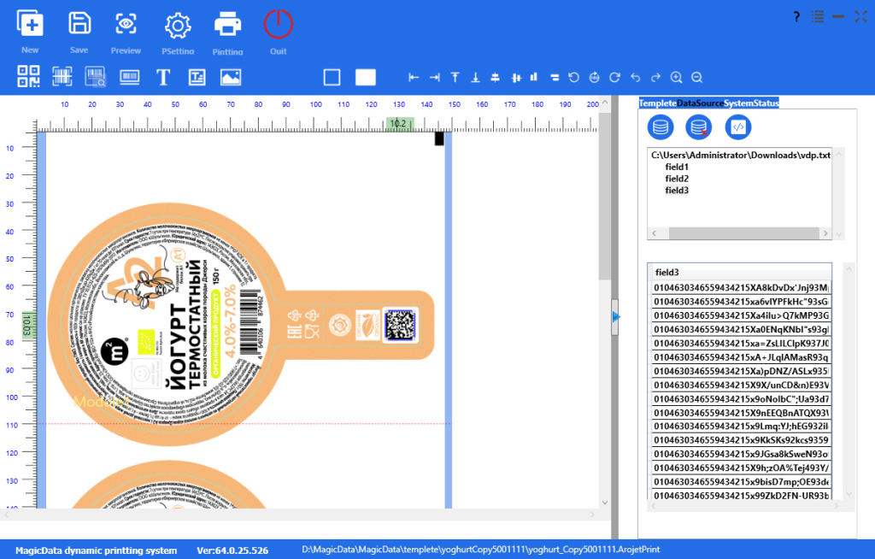Click the code script data source icon

pyautogui.click(x=737, y=127)
